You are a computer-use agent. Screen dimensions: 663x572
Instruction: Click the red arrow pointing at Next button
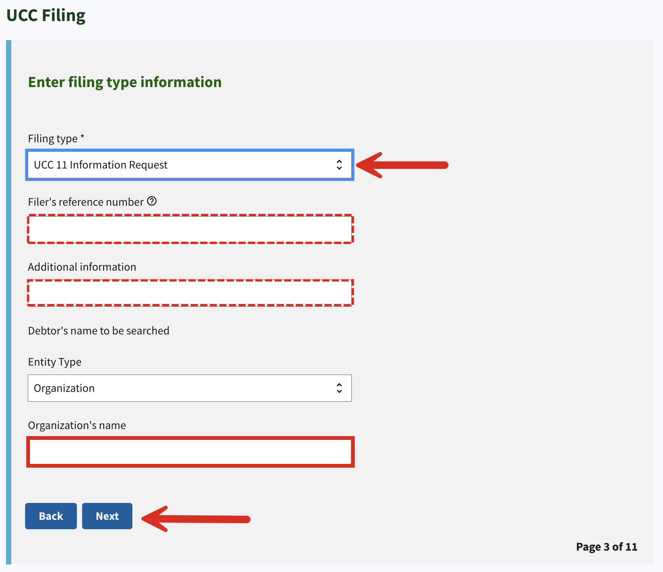coord(196,519)
